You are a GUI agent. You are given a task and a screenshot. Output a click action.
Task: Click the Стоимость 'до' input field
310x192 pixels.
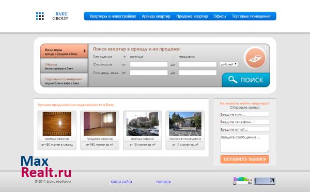(x=198, y=64)
